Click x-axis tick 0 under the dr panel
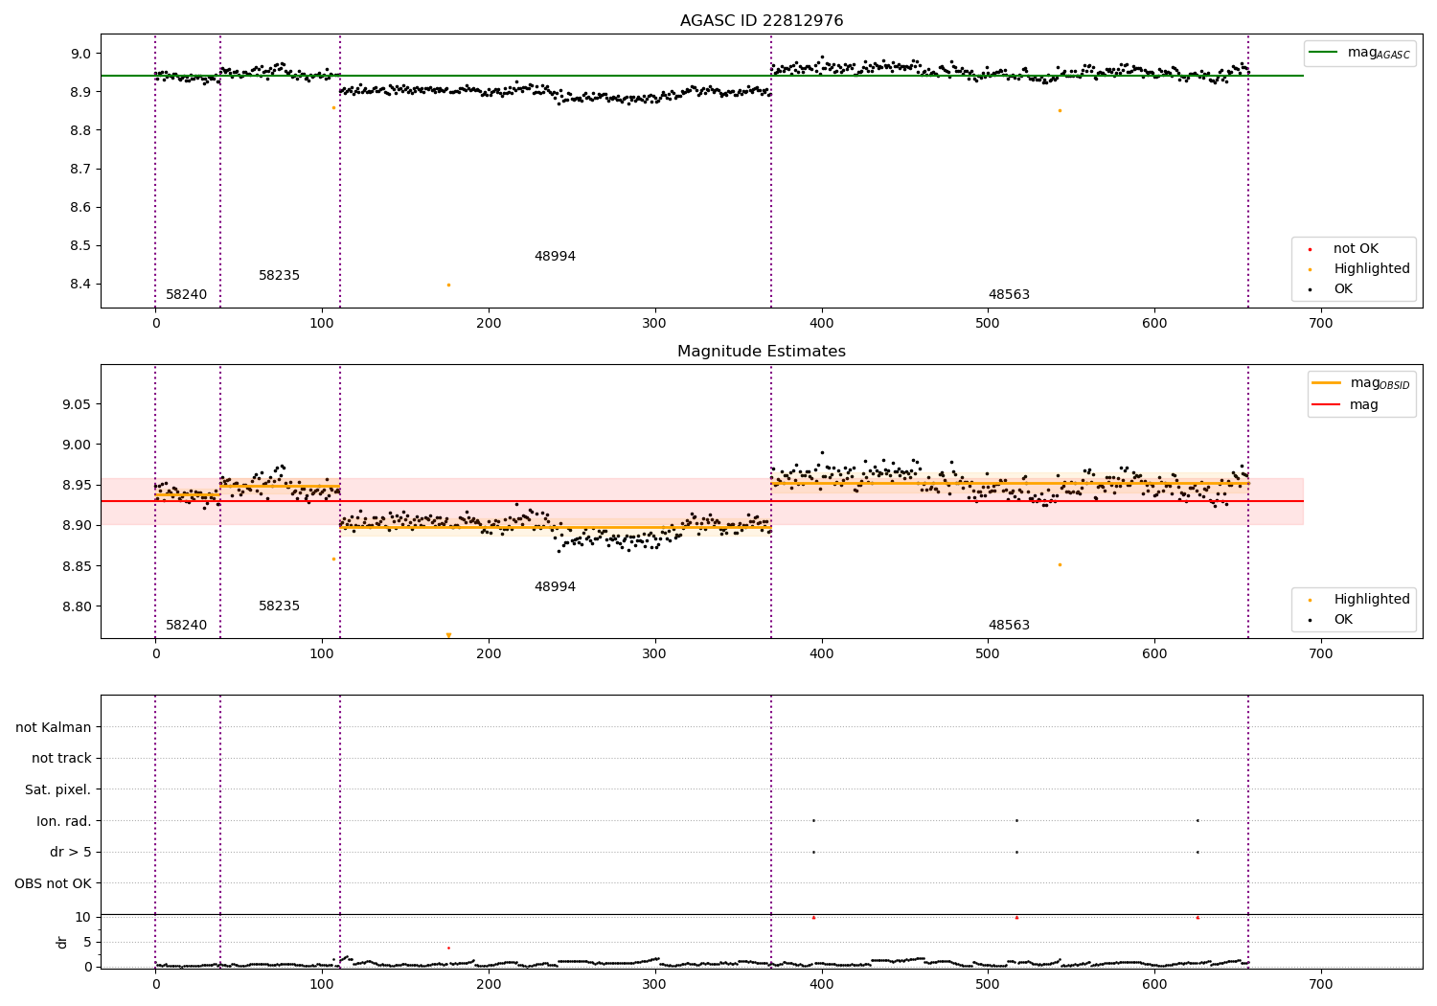 155,985
